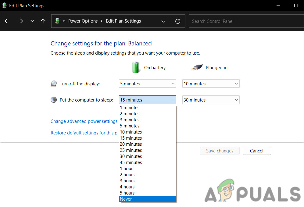This screenshot has height=207, width=304.
Task: Click the 'Change settings for the plan: Balanced' heading
Action: tap(101, 43)
